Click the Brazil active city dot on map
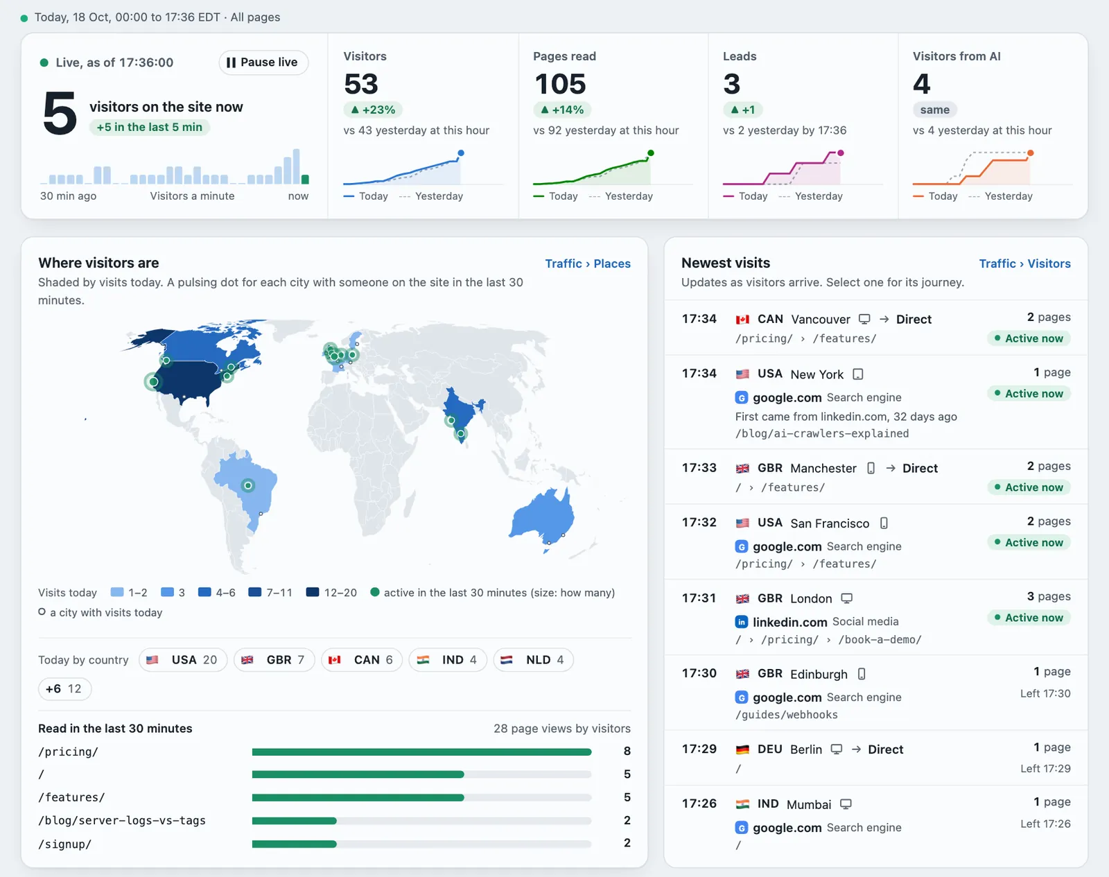 click(247, 485)
